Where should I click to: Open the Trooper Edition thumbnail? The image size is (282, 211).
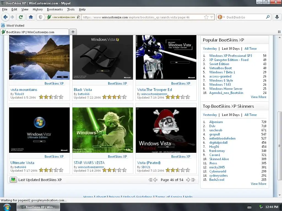click(166, 57)
